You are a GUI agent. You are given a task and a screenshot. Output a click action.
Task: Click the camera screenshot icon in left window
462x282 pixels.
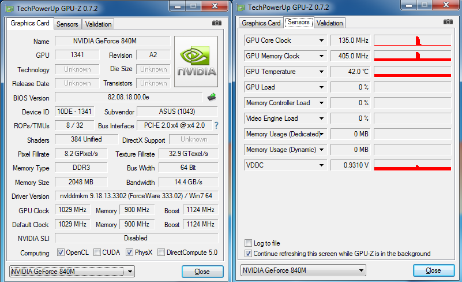216,23
